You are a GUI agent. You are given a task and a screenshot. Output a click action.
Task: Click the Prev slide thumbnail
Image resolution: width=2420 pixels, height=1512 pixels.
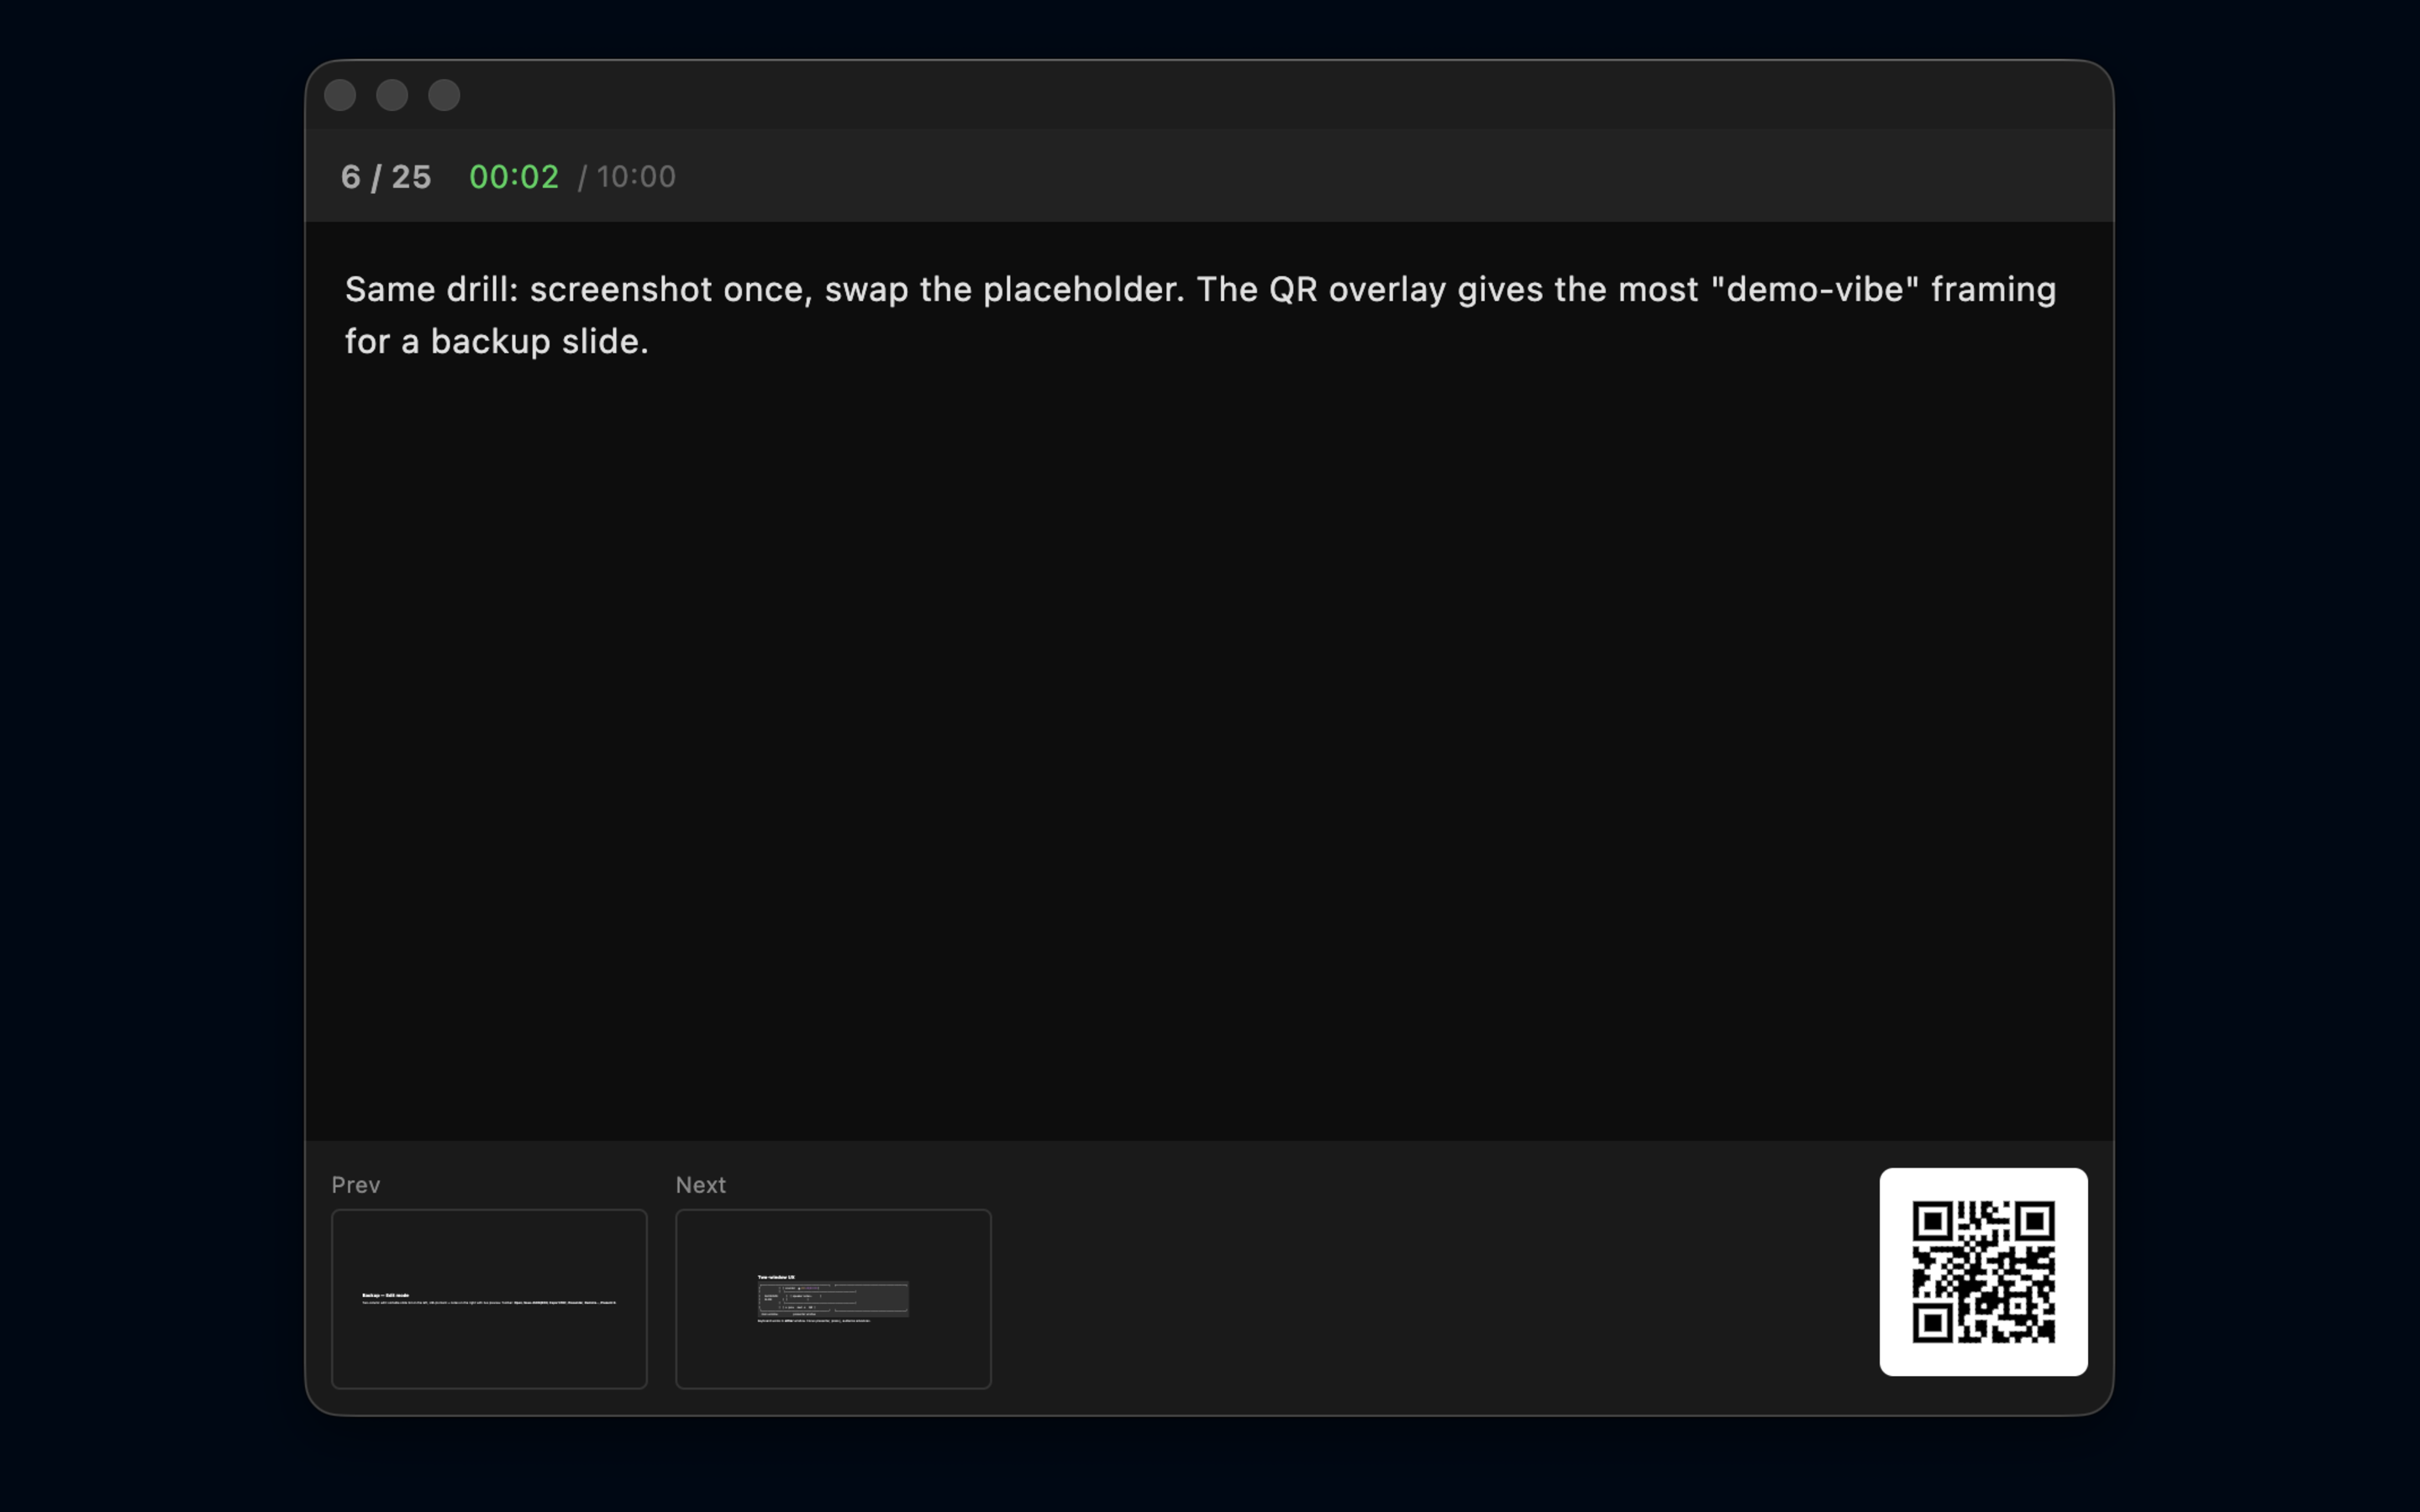(x=489, y=1298)
